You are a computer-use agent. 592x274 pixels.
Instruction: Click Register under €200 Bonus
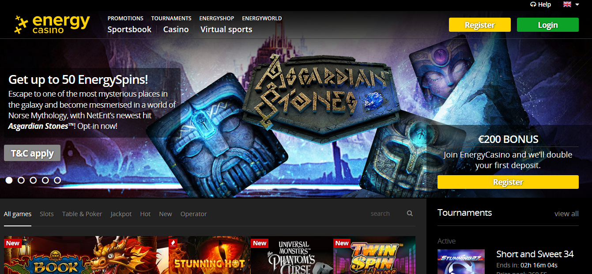pyautogui.click(x=508, y=182)
